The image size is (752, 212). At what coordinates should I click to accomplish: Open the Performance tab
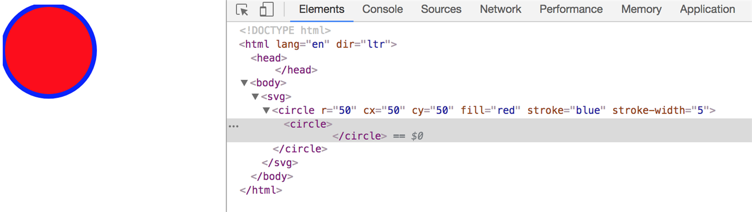tap(571, 10)
